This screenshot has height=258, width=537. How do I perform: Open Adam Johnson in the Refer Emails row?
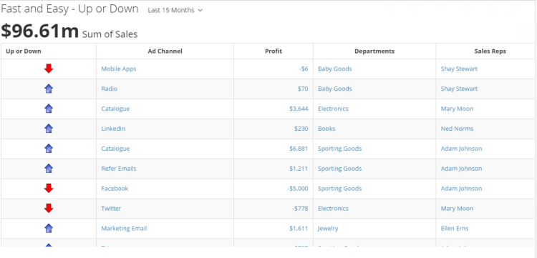[x=461, y=169]
